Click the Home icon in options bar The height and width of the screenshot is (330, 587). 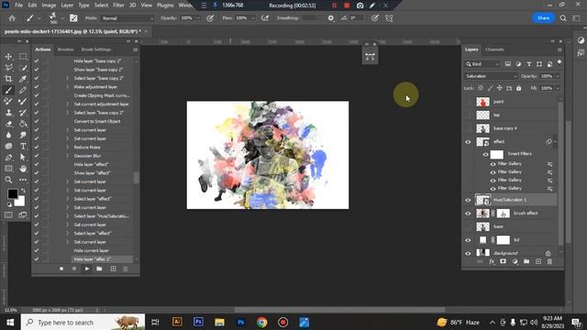coord(12,18)
